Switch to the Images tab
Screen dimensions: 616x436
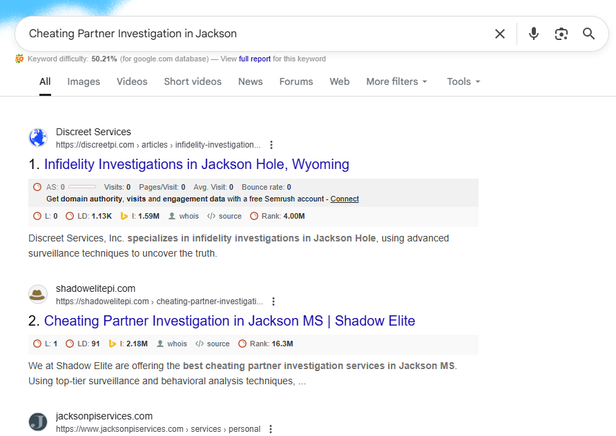[84, 81]
